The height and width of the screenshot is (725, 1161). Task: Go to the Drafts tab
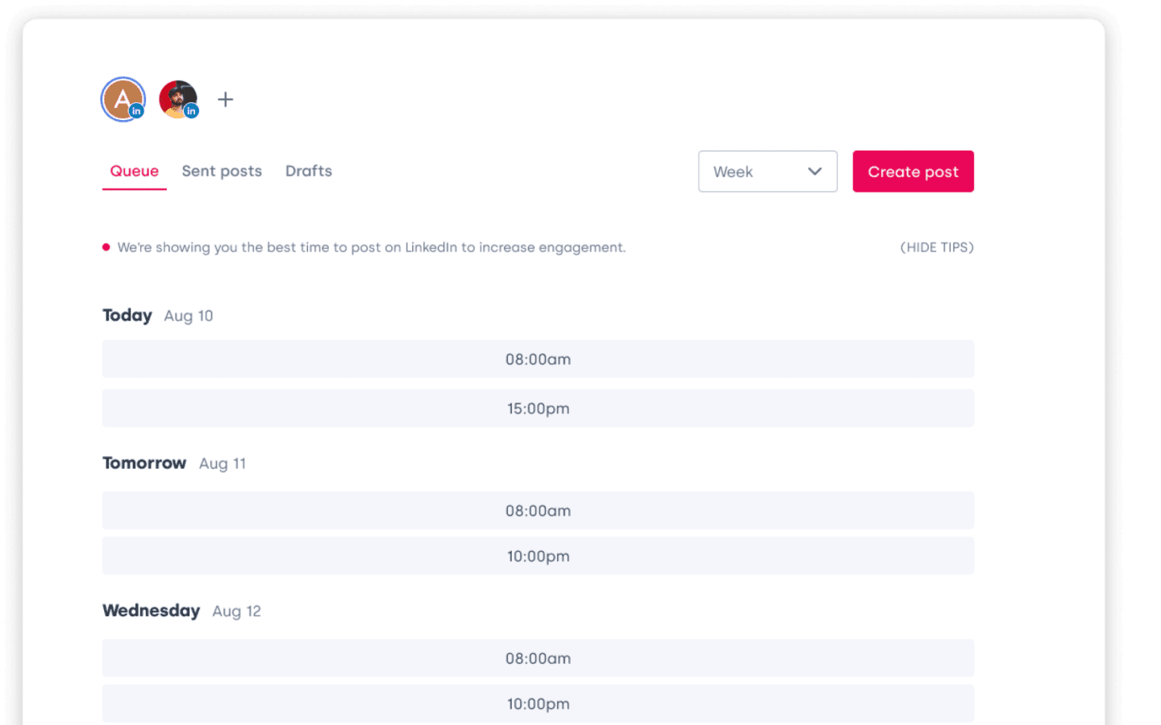309,171
